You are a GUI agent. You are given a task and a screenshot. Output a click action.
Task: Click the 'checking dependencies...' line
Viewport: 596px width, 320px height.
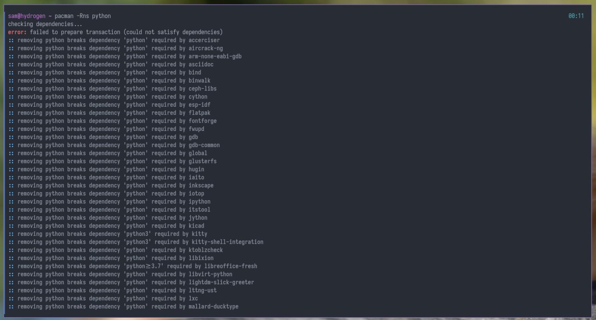(45, 24)
